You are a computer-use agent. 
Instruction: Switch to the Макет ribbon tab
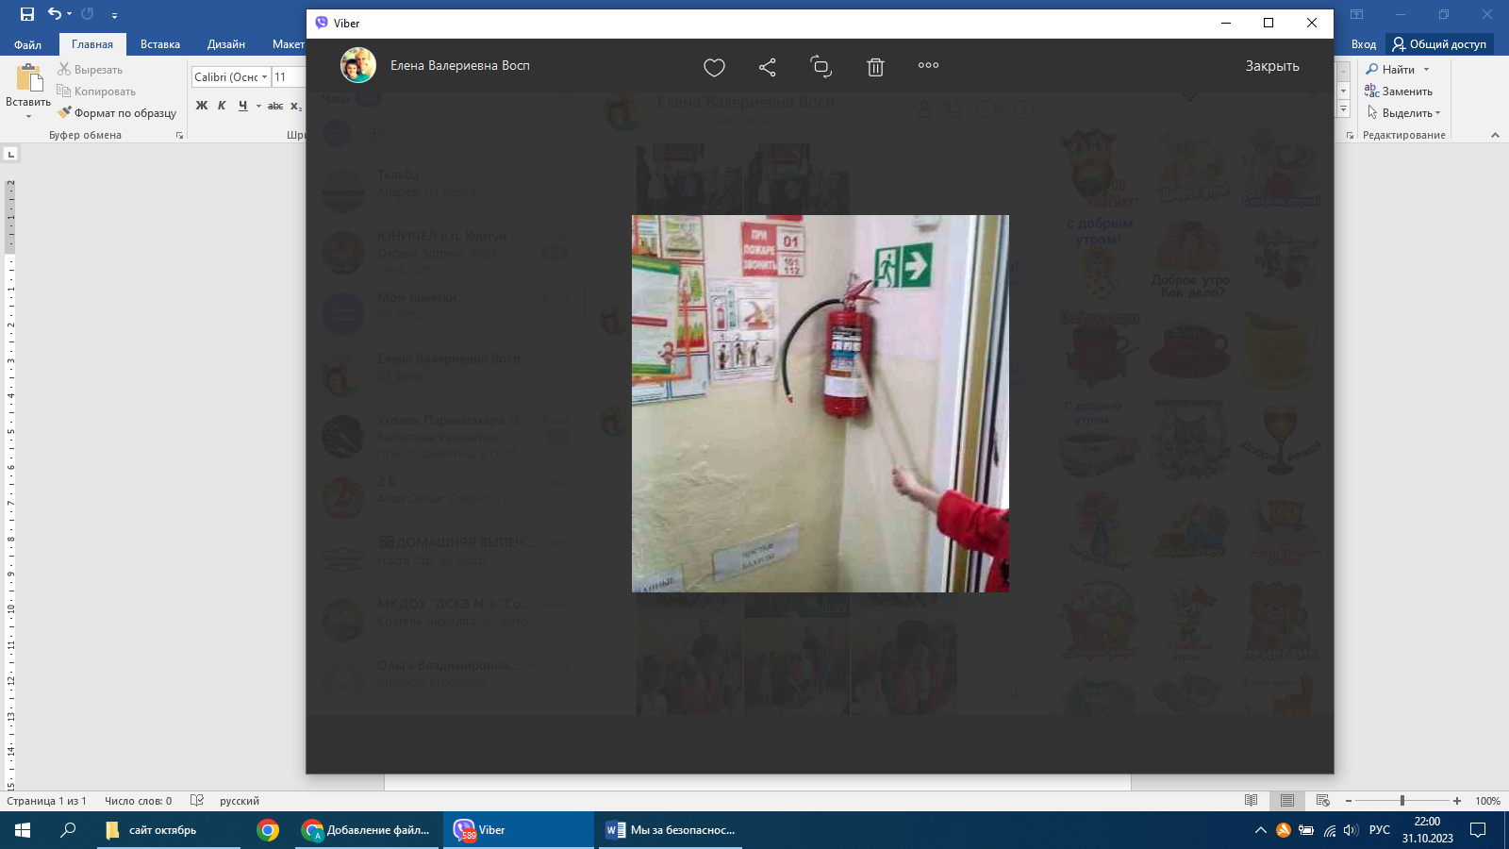pyautogui.click(x=288, y=44)
